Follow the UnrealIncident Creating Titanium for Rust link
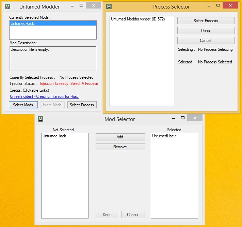Screen dimensions: 242x227 pyautogui.click(x=44, y=96)
